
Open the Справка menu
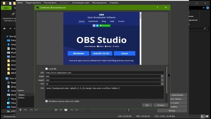(114, 3)
